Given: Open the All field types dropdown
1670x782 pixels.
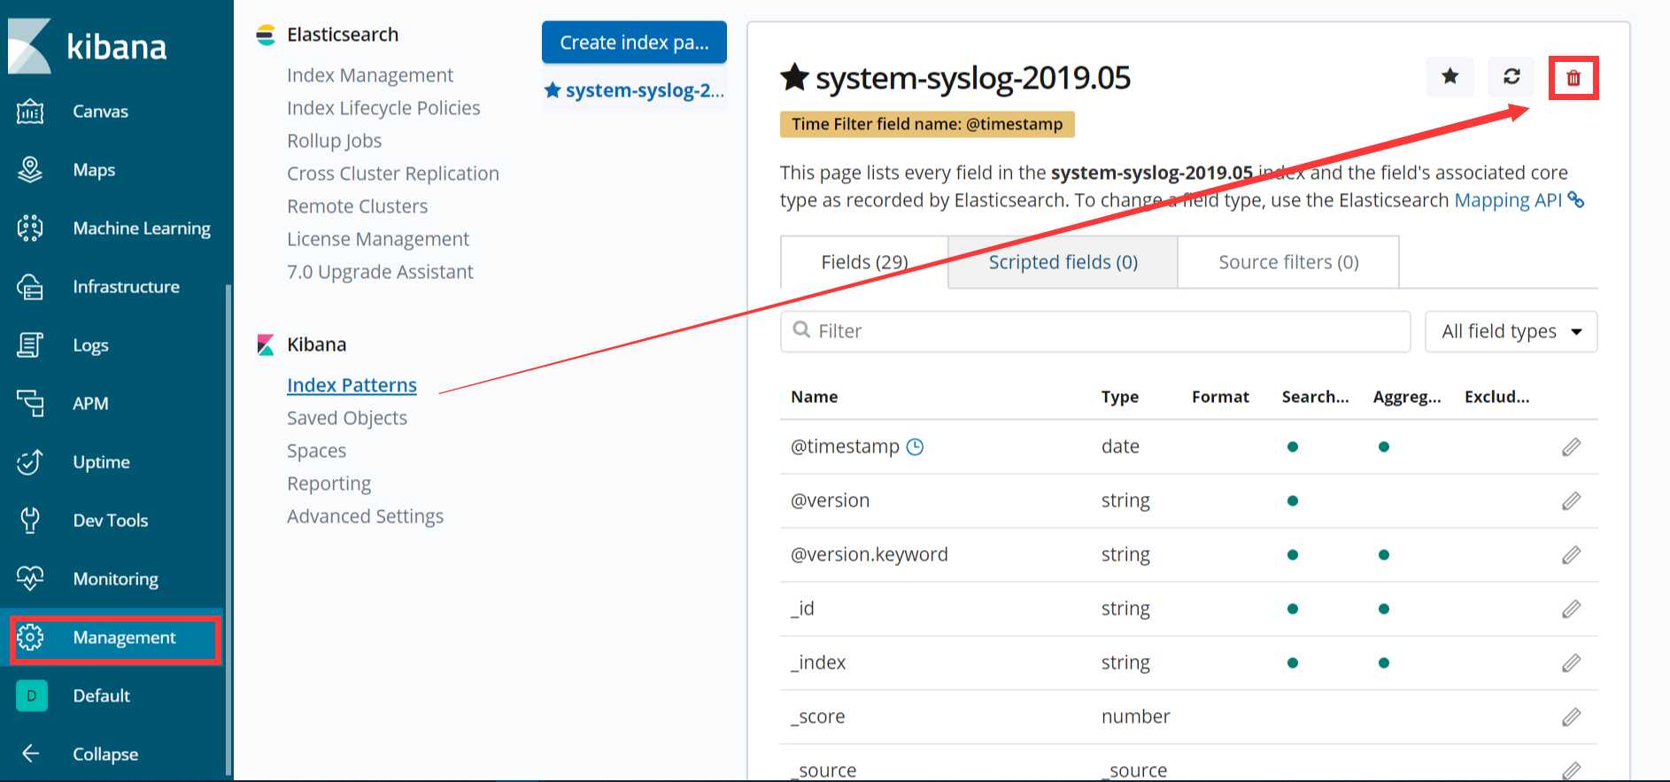Looking at the screenshot, I should click(x=1511, y=331).
